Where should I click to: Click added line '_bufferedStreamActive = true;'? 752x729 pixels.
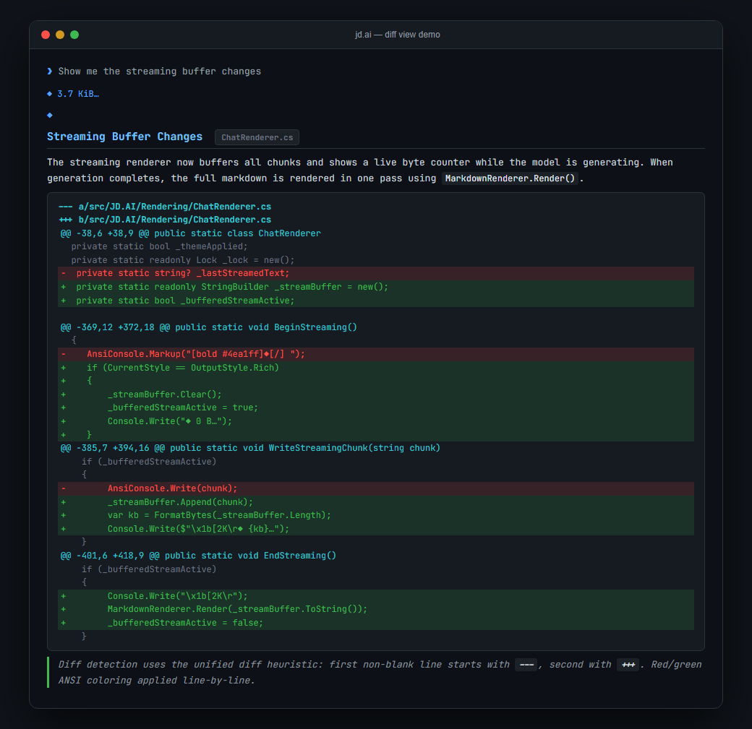[376, 407]
